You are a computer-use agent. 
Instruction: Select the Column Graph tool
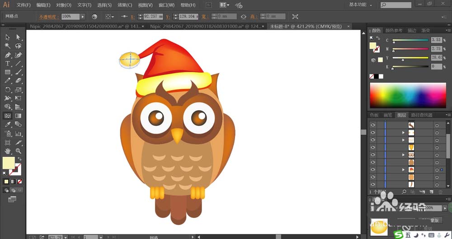point(18,133)
